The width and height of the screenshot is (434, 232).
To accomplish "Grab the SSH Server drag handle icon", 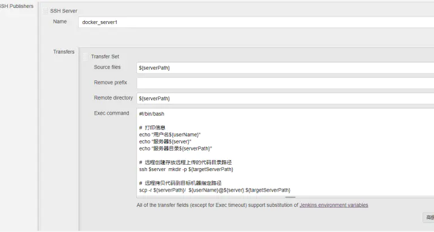I will coord(46,11).
